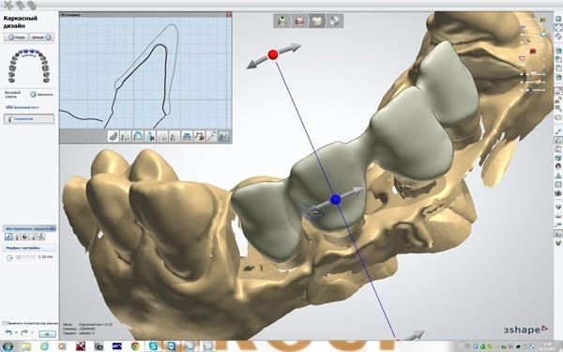Toggle the highlighted scan icon ending the 2D section toolbar
Image resolution: width=563 pixels, height=352 pixels.
(x=224, y=136)
